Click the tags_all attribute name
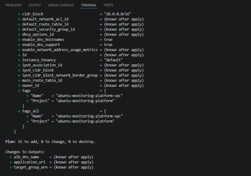Image resolution: width=251 pixels, height=176 pixels. tap(31, 111)
